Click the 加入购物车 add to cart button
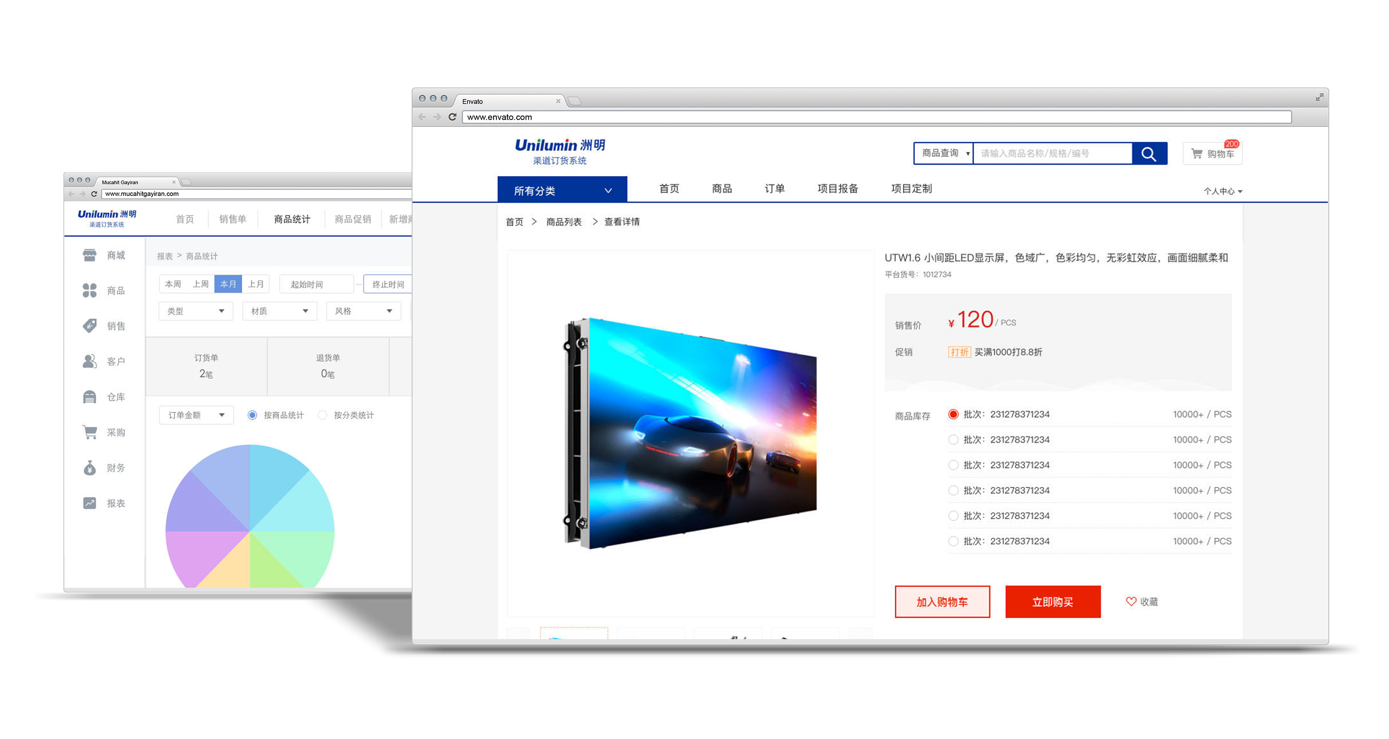The height and width of the screenshot is (739, 1389). [943, 602]
